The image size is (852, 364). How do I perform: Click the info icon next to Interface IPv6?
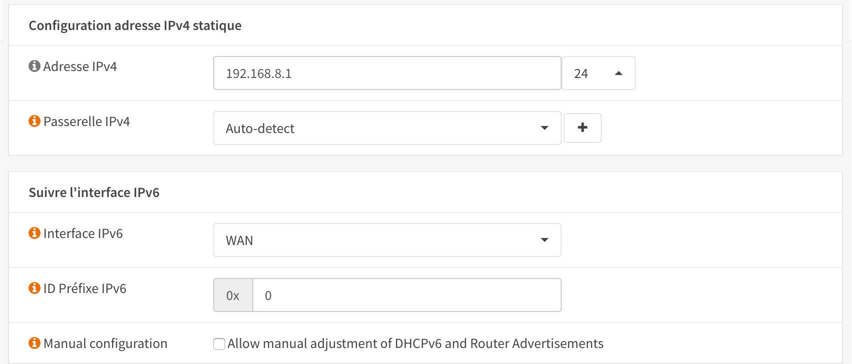pyautogui.click(x=35, y=233)
